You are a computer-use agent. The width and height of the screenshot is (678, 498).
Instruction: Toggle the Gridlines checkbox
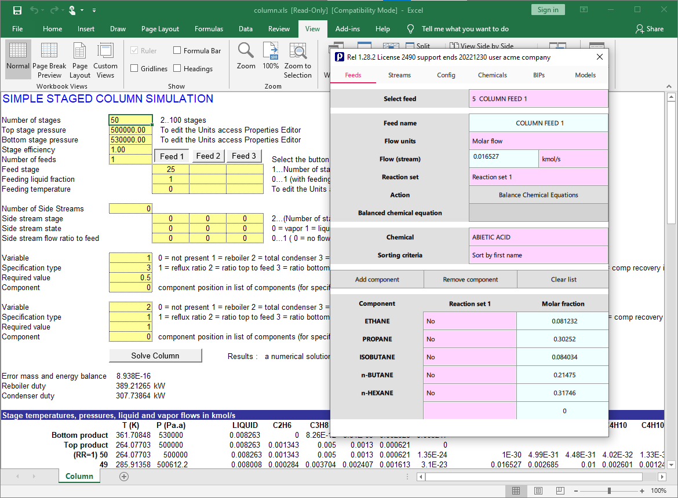click(134, 68)
